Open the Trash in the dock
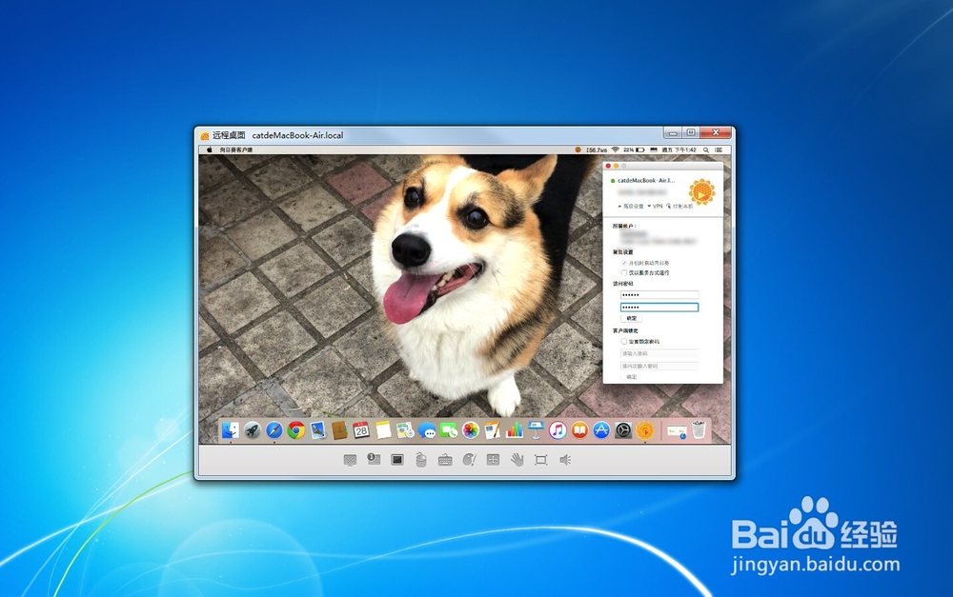The image size is (953, 597). coord(699,430)
